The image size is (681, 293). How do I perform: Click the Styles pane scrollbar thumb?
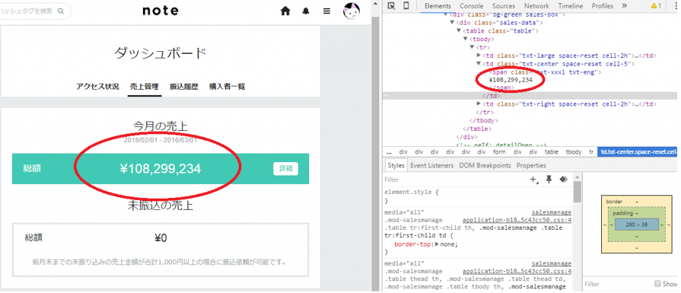click(x=577, y=192)
